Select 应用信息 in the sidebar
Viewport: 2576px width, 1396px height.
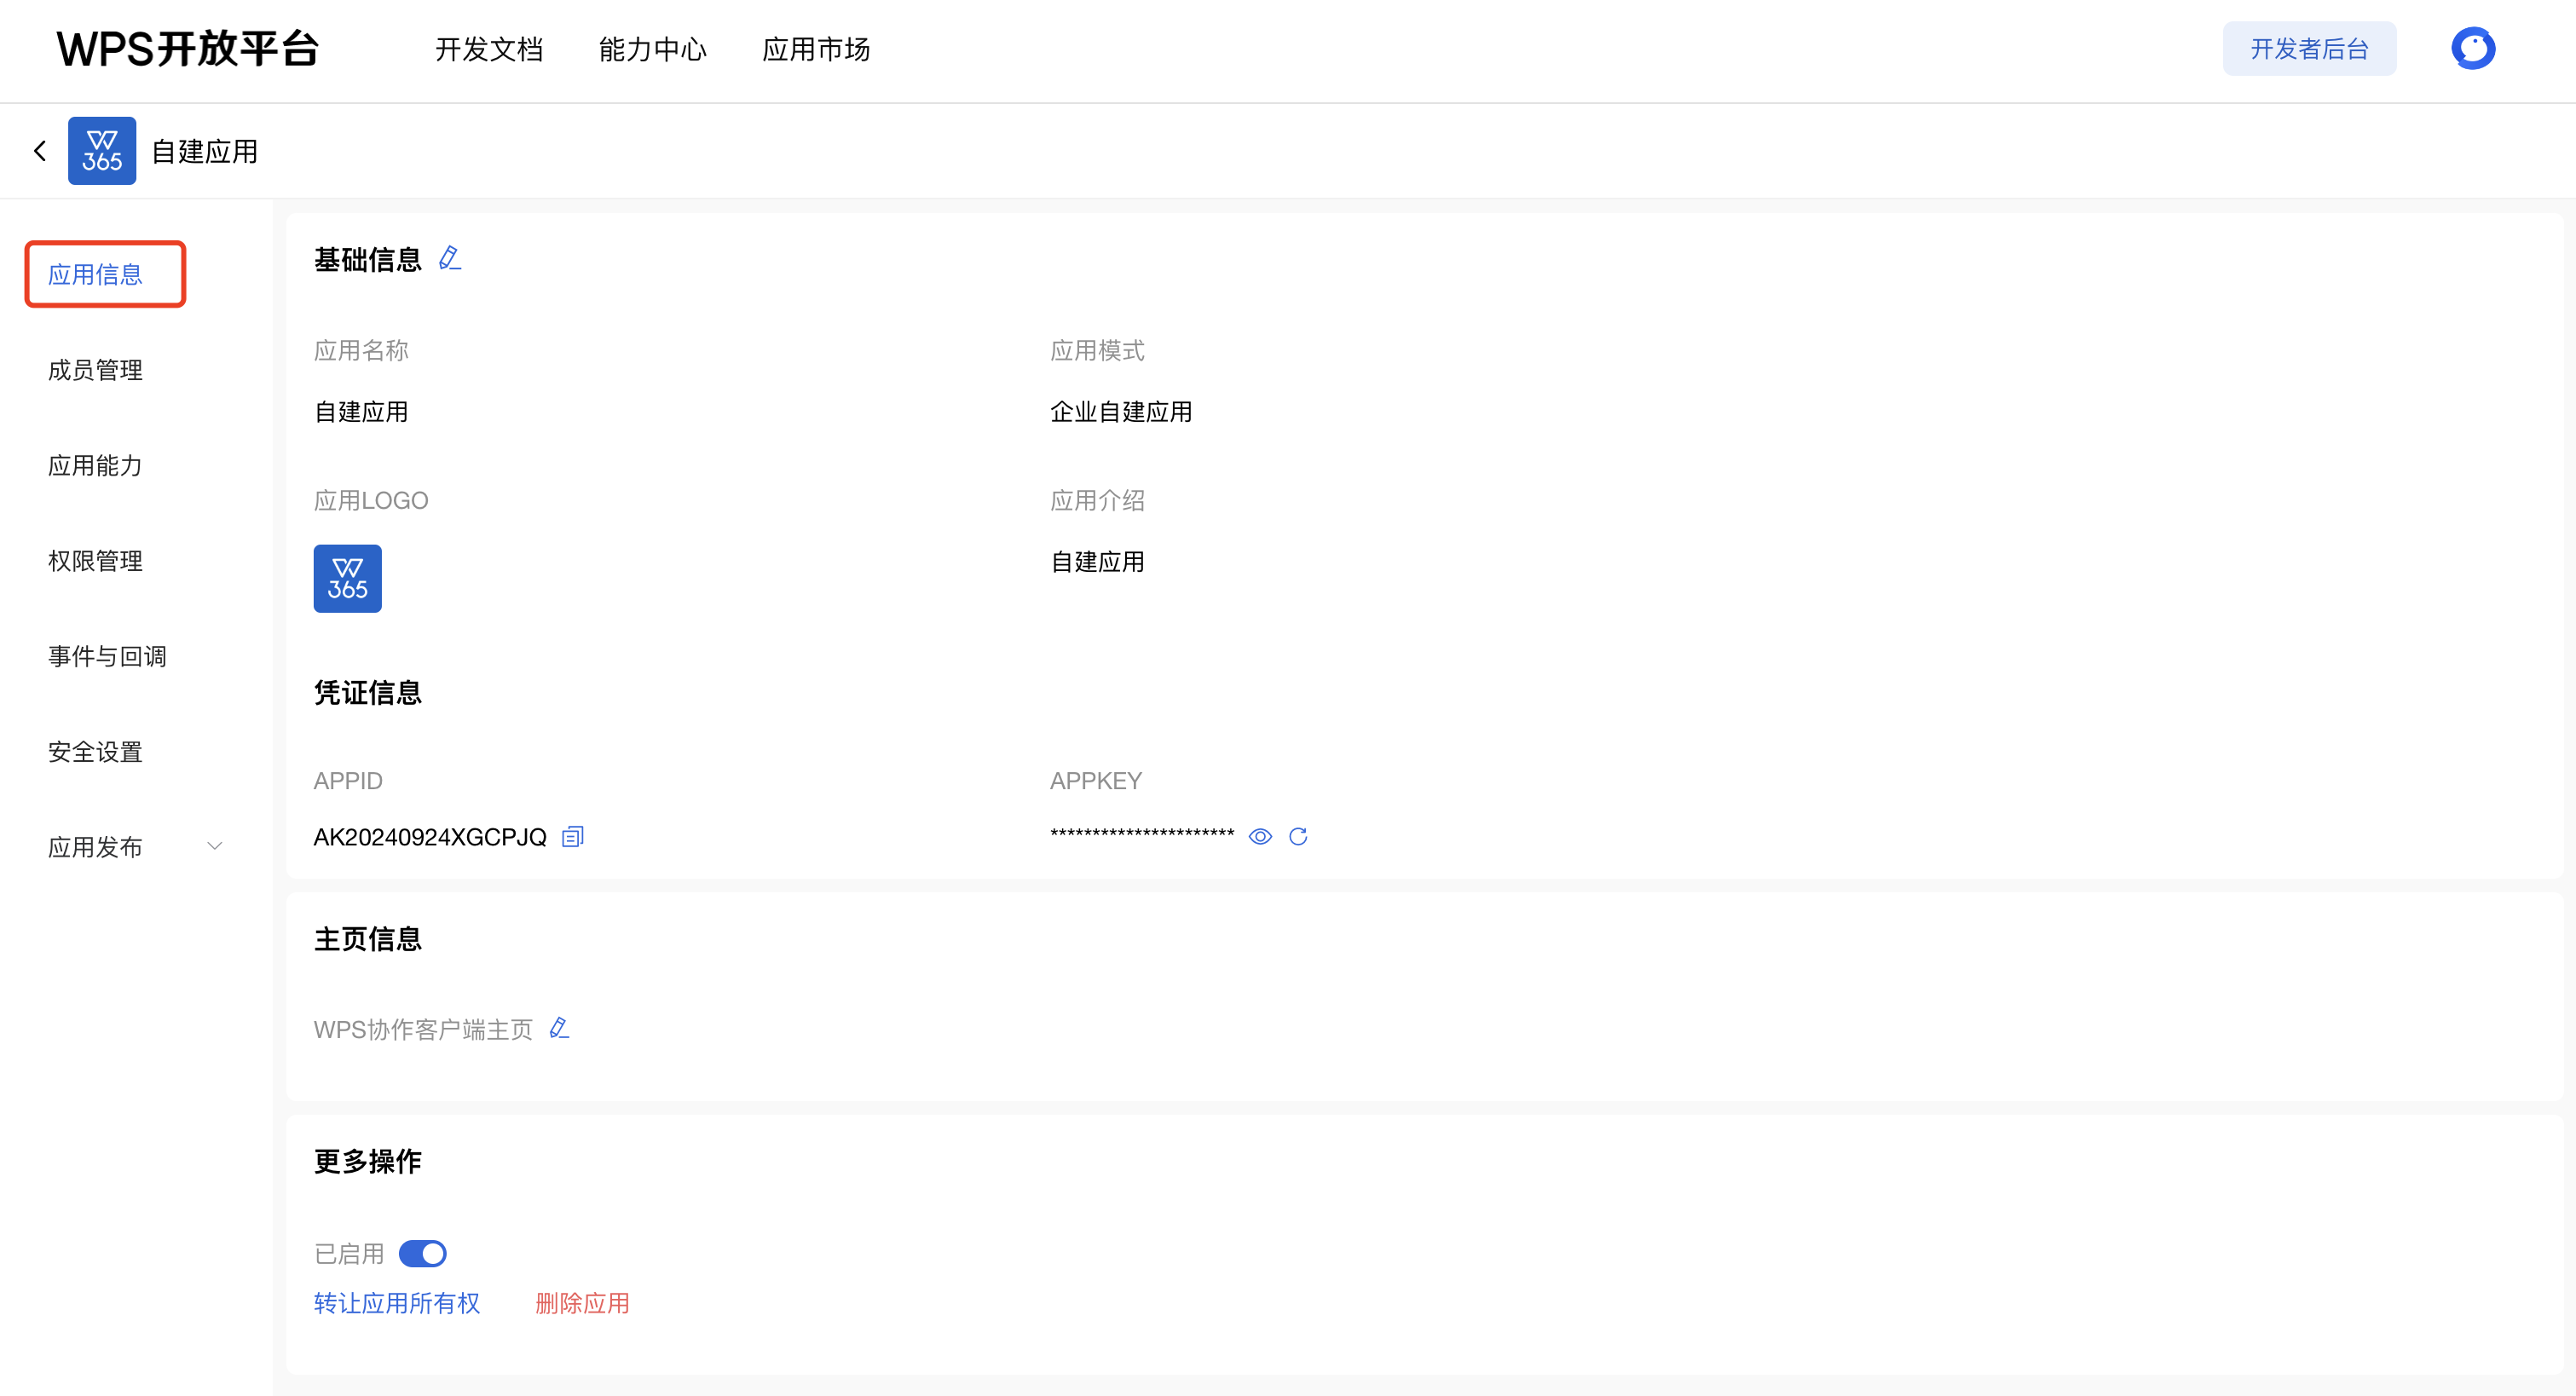(95, 275)
